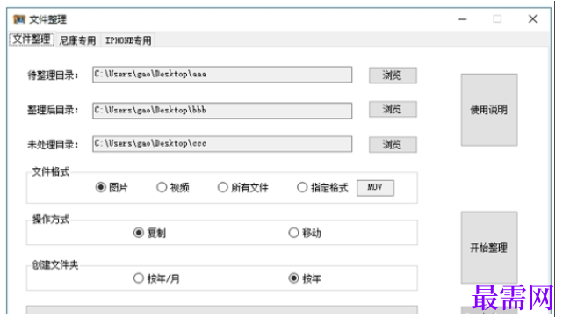Switch to the 文件整理 tab
Image resolution: width=570 pixels, height=325 pixels.
pyautogui.click(x=32, y=40)
